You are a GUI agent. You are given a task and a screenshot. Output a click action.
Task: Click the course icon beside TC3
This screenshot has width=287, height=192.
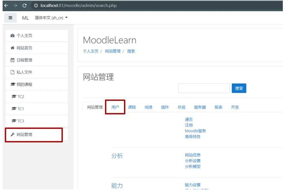pos(14,121)
